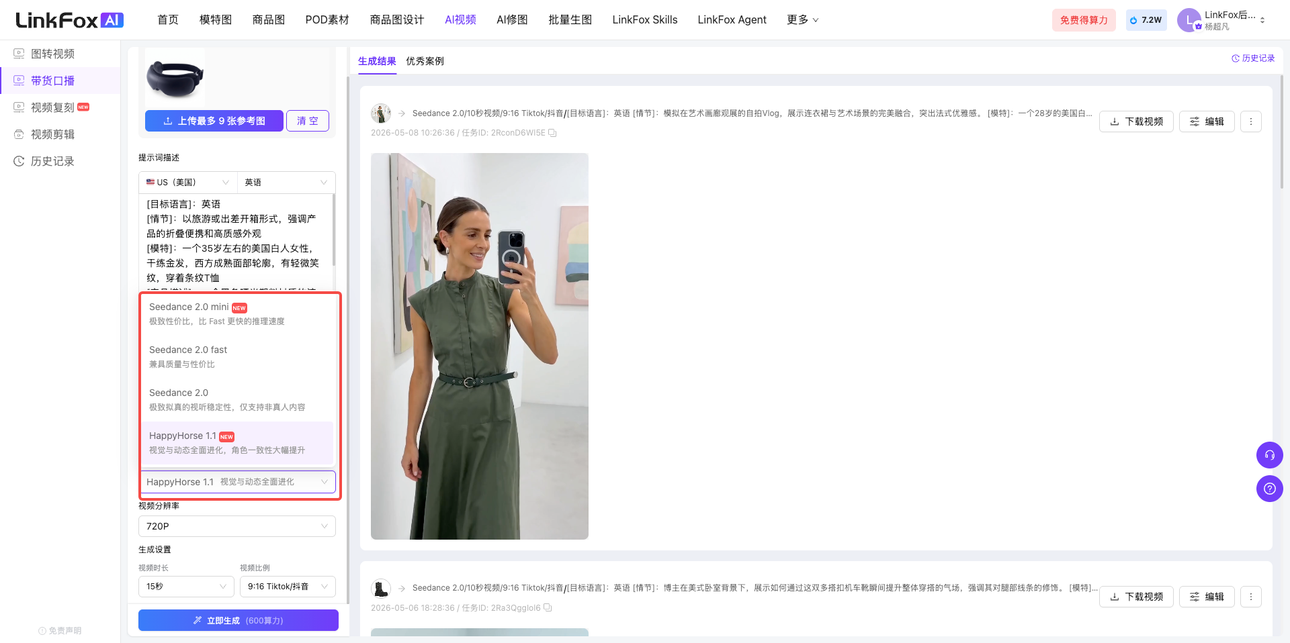Open 商品图设计 in top navigation
Image resolution: width=1290 pixels, height=643 pixels.
pos(397,20)
